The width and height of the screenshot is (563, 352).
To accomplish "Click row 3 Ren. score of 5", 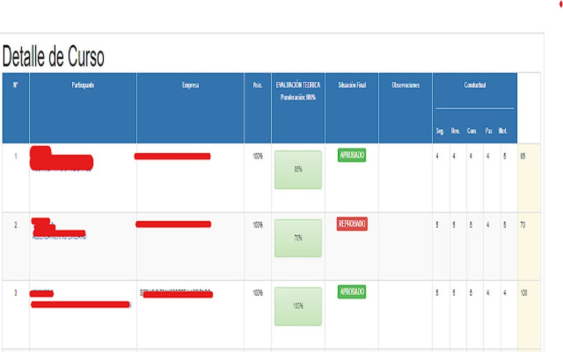I will tap(454, 293).
